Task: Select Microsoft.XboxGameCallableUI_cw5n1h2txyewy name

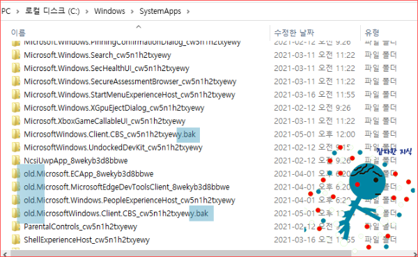Action: pos(104,121)
